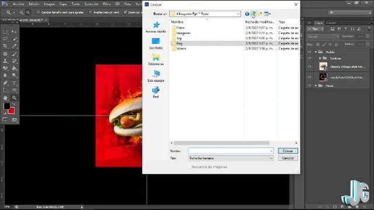374x210 pixels.
Task: Open the Edición menu
Action: [34, 4]
